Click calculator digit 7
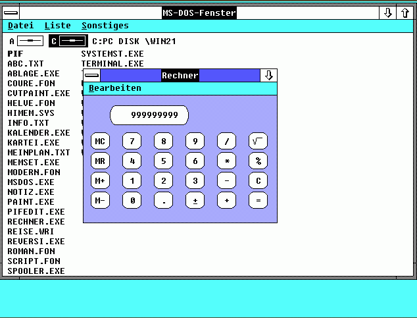 (132, 141)
